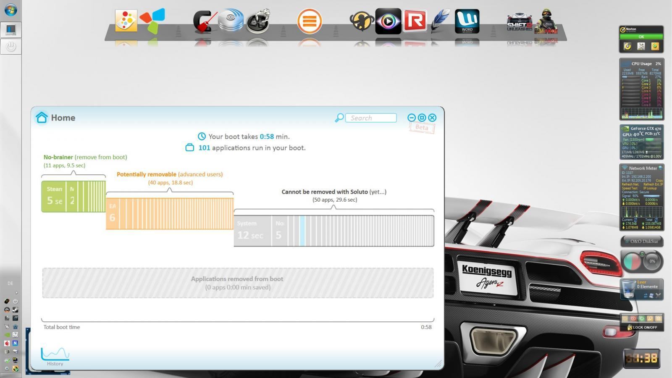The width and height of the screenshot is (672, 378).
Task: Launch Word from the dock
Action: tap(467, 21)
